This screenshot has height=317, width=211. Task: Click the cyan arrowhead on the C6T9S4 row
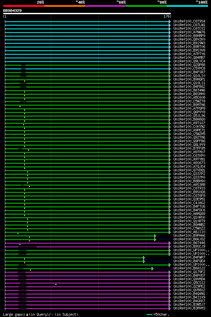[170, 22]
